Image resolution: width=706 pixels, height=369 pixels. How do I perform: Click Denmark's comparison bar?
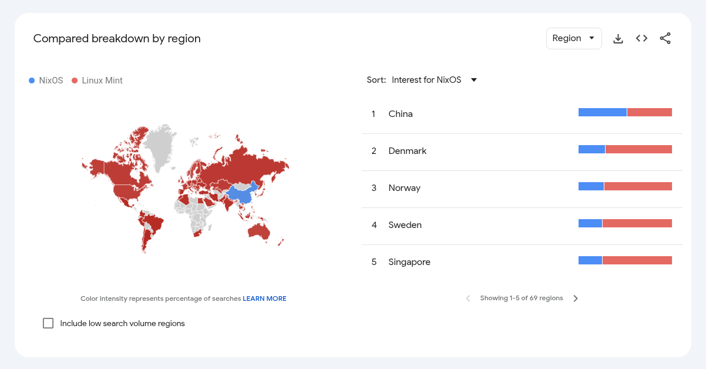[625, 149]
